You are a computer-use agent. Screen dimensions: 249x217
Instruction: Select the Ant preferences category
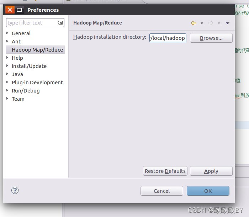coord(16,42)
